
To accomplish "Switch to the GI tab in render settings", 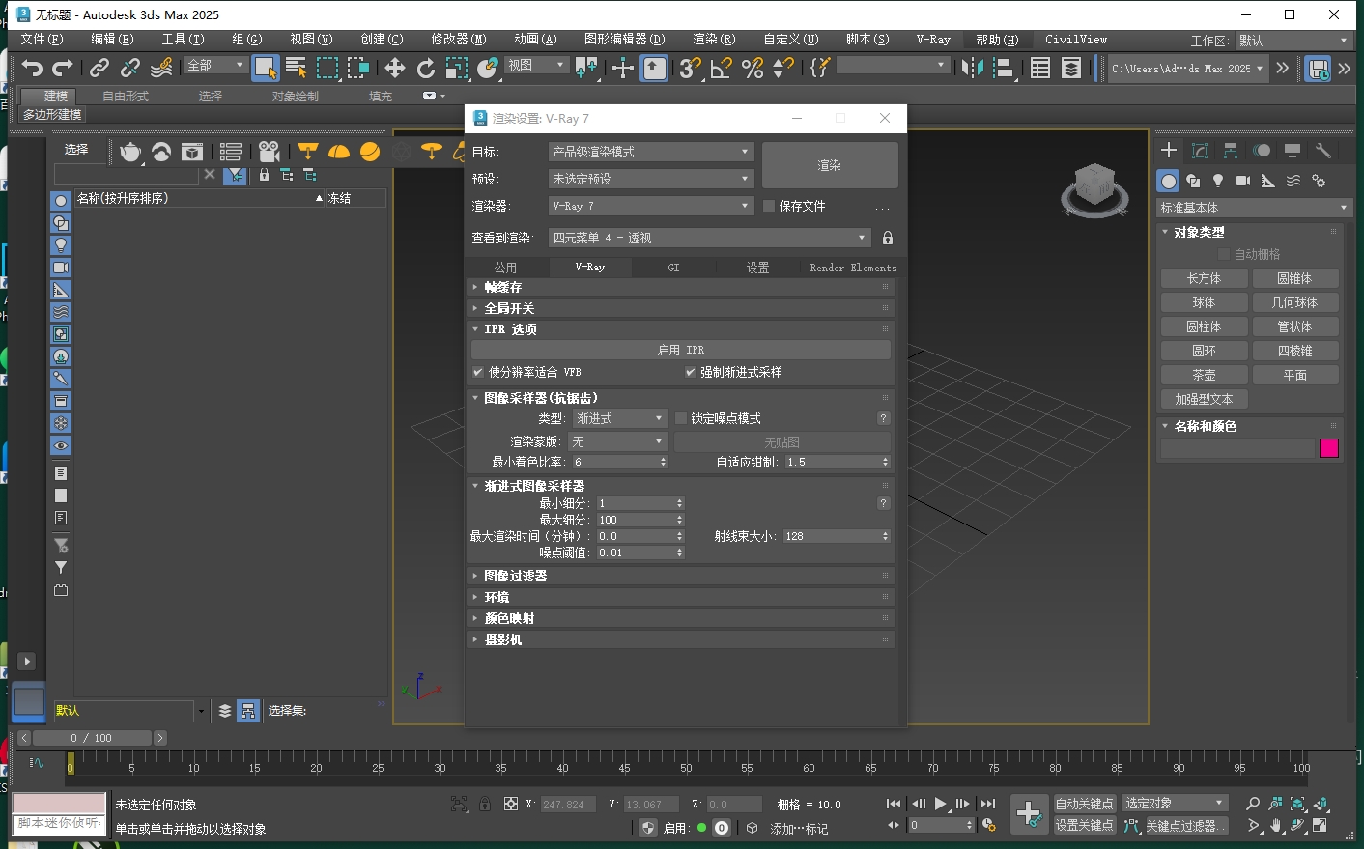I will click(x=672, y=267).
